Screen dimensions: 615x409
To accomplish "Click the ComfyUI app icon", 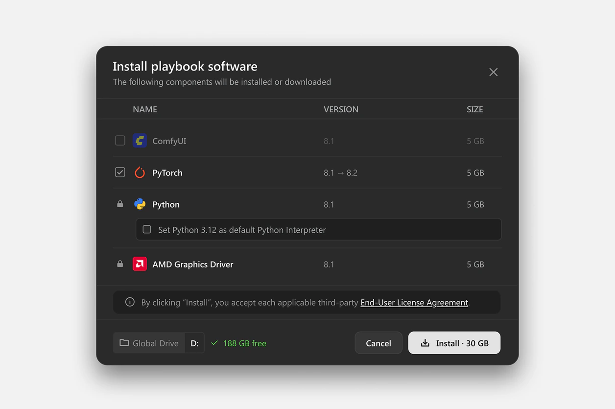I will (140, 141).
